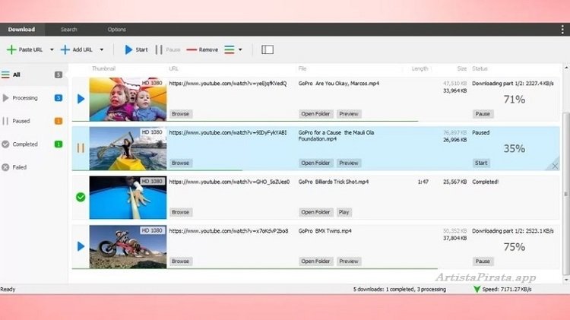The height and width of the screenshot is (320, 570).
Task: Open the Options tab
Action: [x=116, y=30]
